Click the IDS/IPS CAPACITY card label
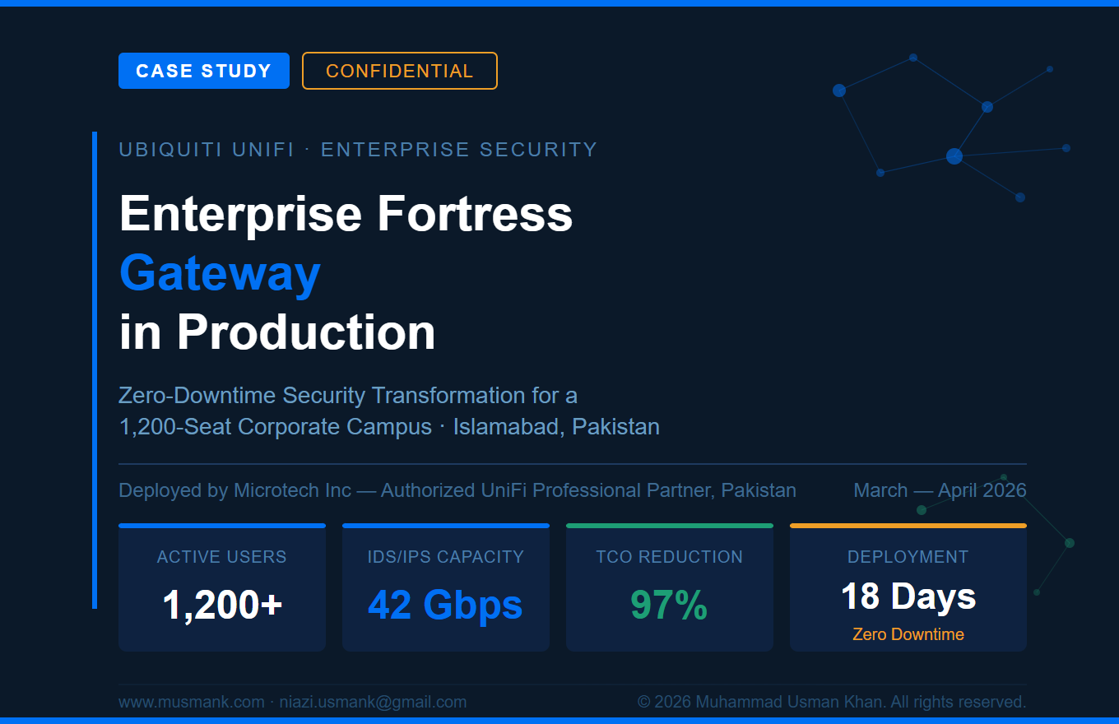The image size is (1119, 724). (446, 557)
